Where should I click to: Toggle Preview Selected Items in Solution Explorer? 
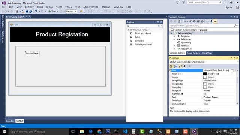(x=215, y=21)
